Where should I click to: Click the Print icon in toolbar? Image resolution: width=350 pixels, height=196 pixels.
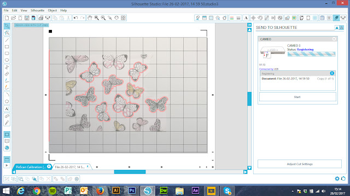41,18
